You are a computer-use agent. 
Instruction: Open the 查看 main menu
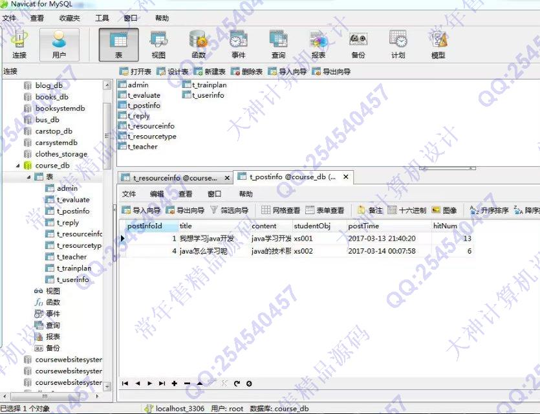(x=37, y=18)
